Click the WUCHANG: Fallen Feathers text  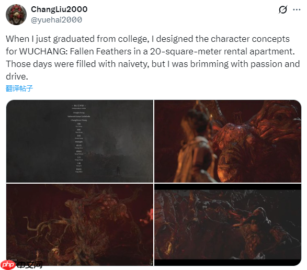coord(75,51)
